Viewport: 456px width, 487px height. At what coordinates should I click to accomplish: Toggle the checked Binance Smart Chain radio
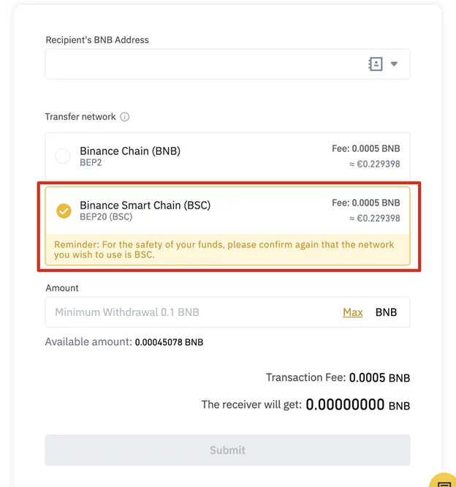pos(64,211)
